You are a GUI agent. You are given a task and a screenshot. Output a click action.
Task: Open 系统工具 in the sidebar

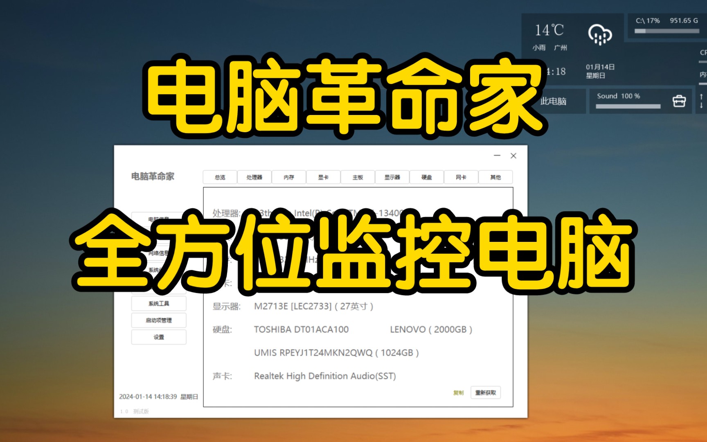[x=159, y=303]
